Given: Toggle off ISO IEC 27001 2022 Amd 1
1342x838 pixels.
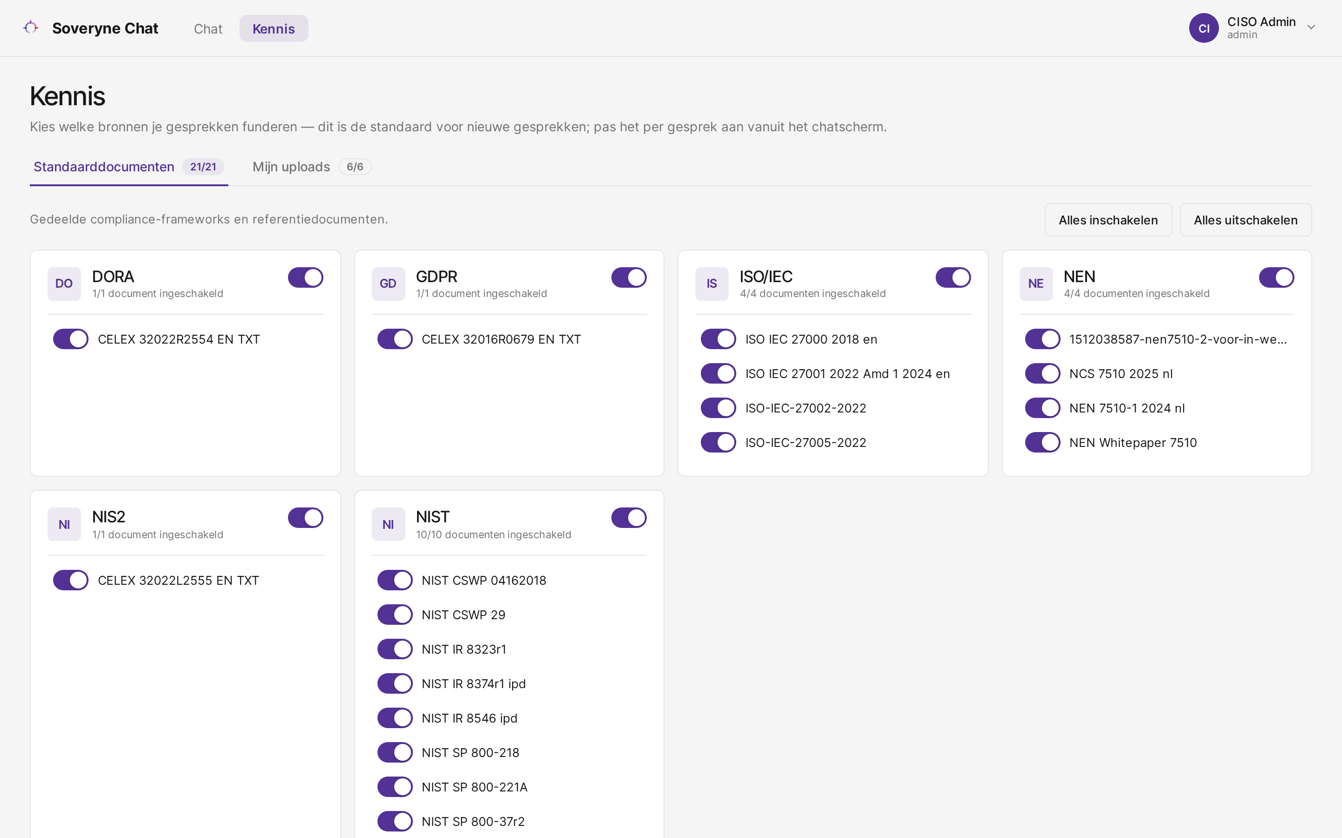Looking at the screenshot, I should point(718,373).
